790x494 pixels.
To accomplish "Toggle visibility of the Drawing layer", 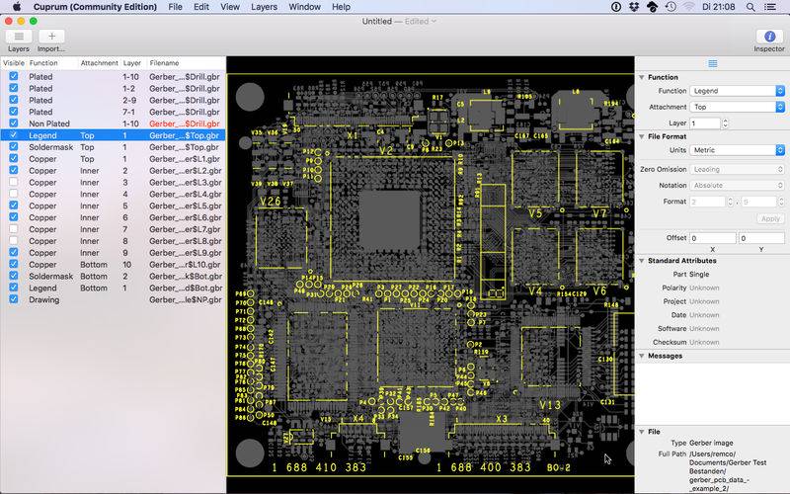I will (13, 299).
